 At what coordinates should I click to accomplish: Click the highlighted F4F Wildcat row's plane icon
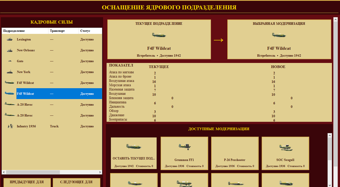click(x=10, y=93)
